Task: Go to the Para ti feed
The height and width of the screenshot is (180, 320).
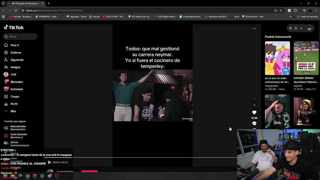Action: click(11, 45)
